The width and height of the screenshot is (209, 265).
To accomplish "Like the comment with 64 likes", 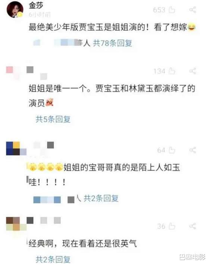I will pyautogui.click(x=172, y=150).
